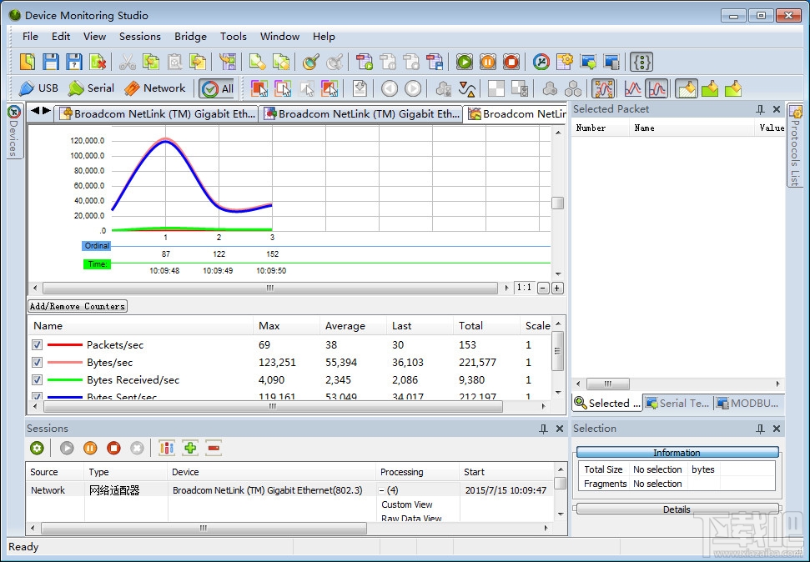Click the 1:1 zoom reset button
Image resolution: width=810 pixels, height=562 pixels.
(524, 288)
